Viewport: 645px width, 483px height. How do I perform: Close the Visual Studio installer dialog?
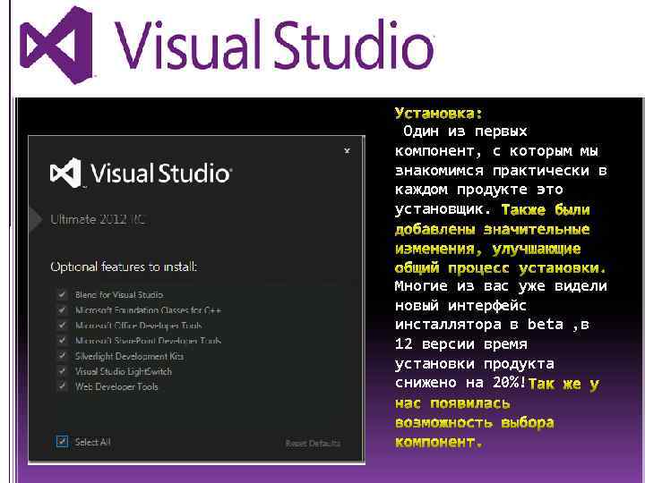[x=348, y=151]
